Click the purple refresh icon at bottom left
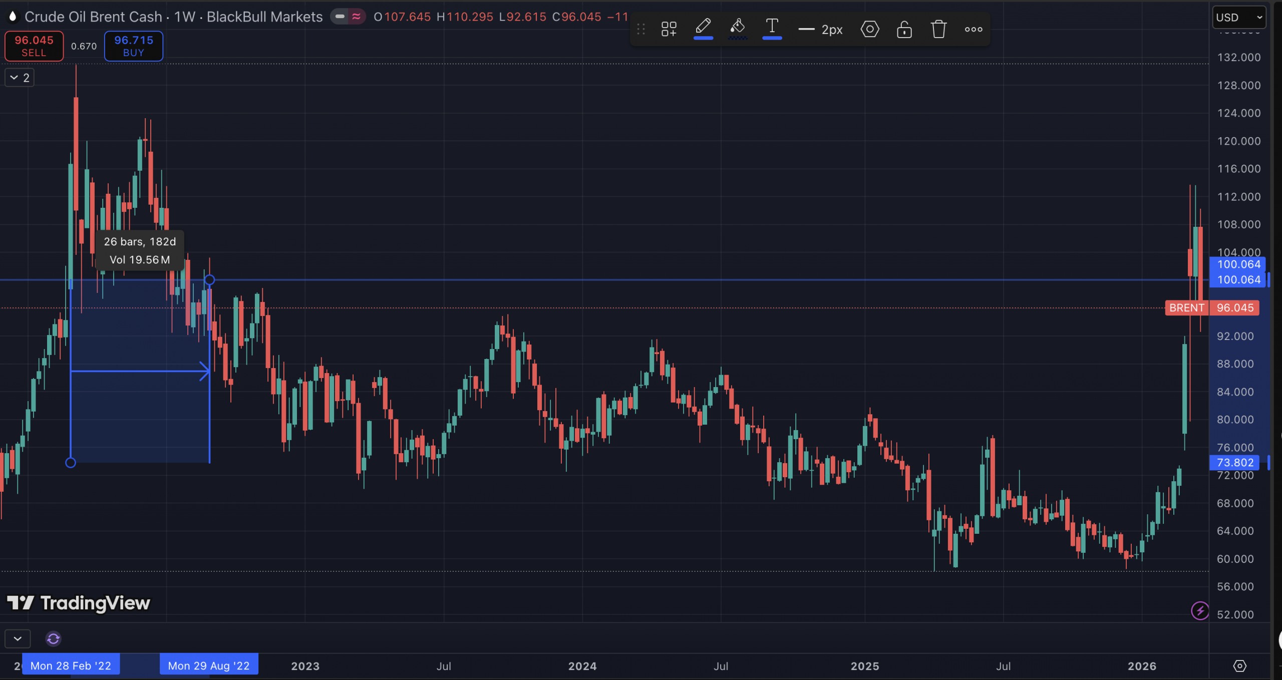The height and width of the screenshot is (680, 1282). [x=53, y=638]
